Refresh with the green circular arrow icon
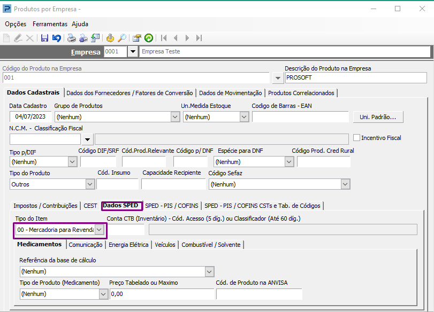This screenshot has width=434, height=312. tap(149, 38)
